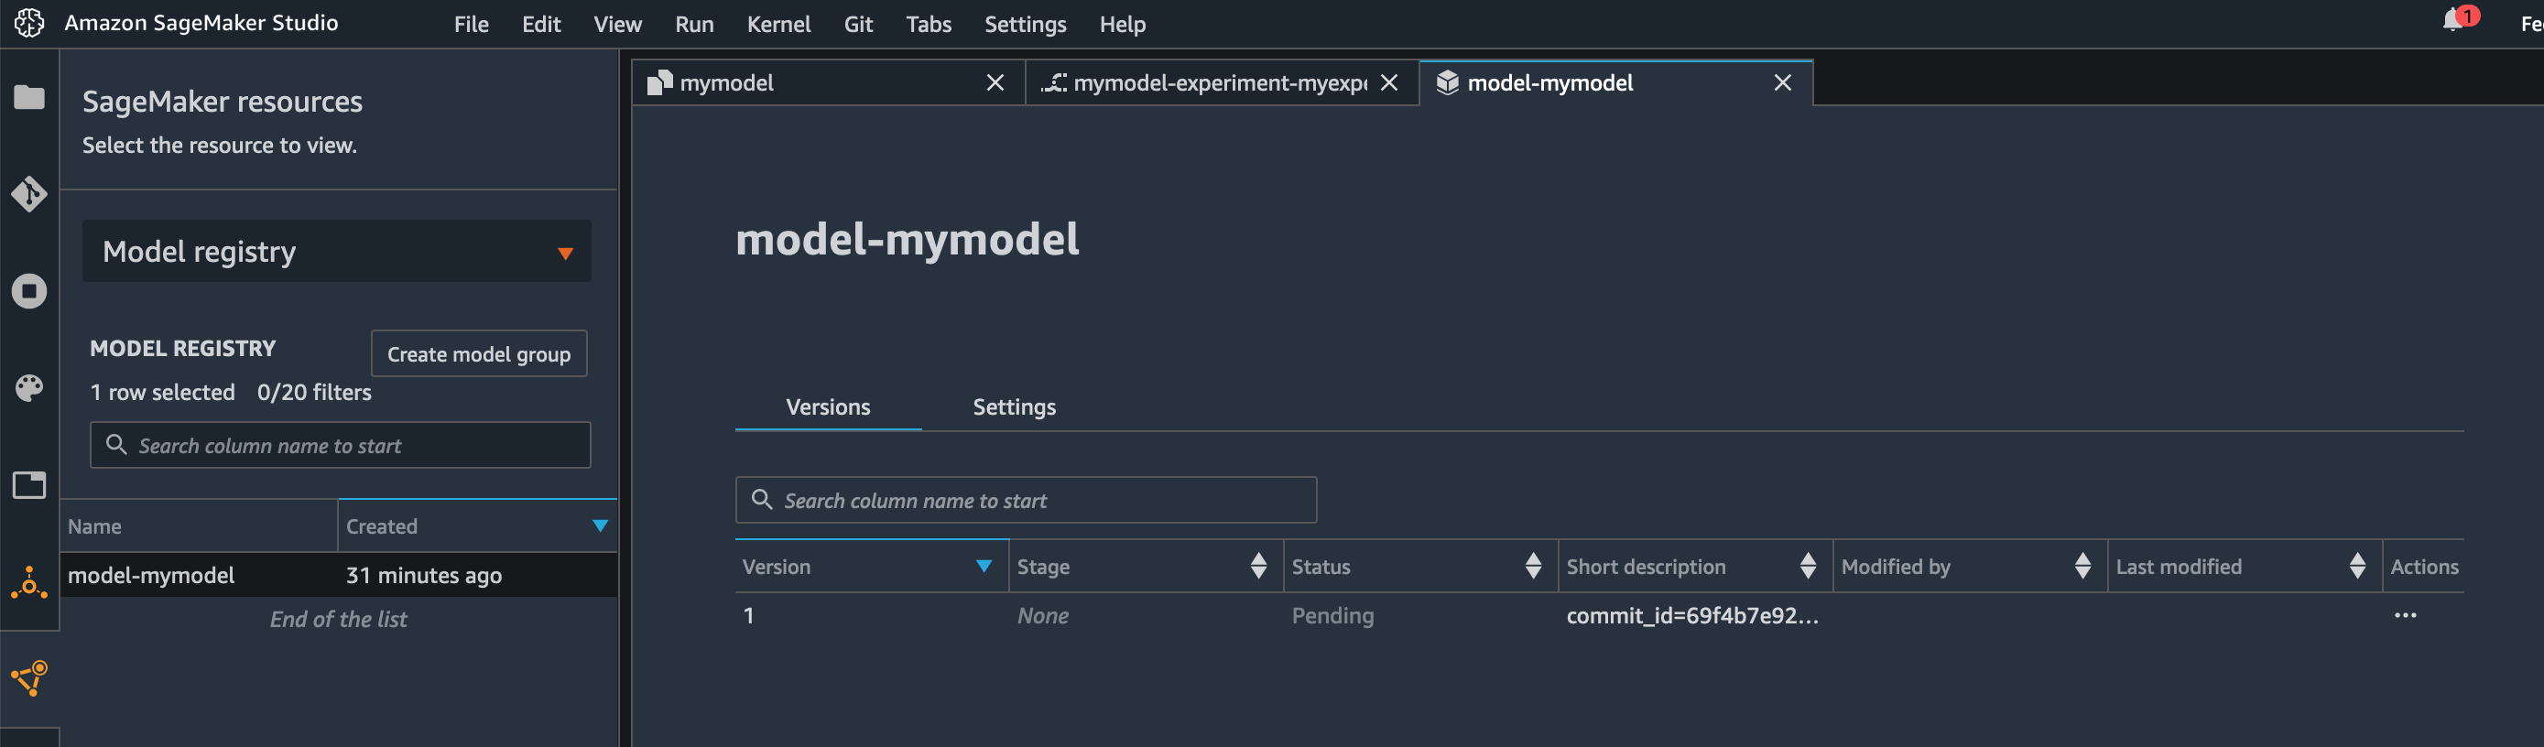This screenshot has width=2544, height=747.
Task: Sort model groups by Created column
Action: 477,526
